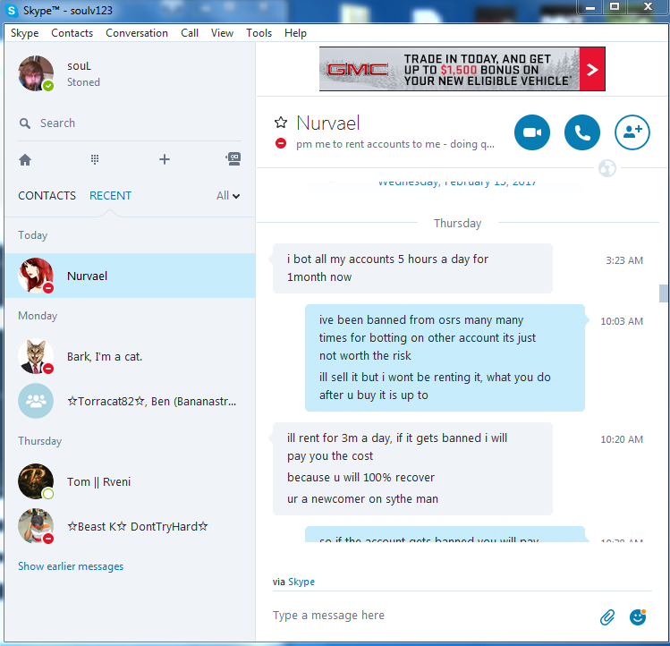Open the dial pad icon
670x646 pixels.
point(95,159)
